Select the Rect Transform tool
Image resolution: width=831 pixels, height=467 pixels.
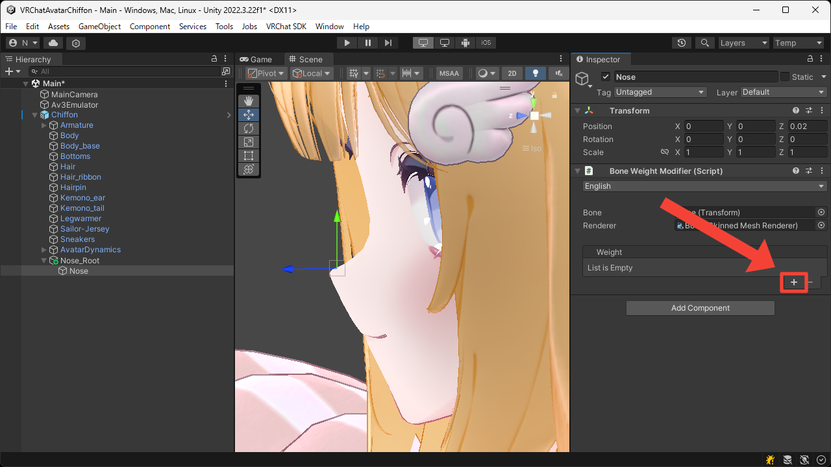point(249,156)
